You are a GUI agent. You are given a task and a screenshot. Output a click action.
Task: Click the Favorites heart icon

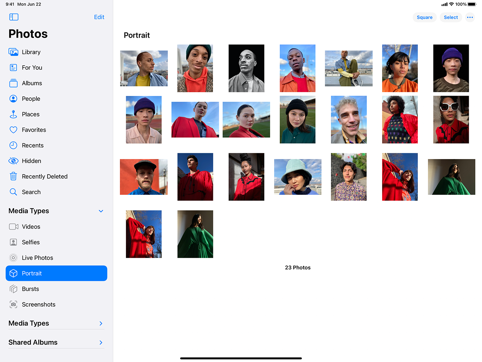(13, 130)
